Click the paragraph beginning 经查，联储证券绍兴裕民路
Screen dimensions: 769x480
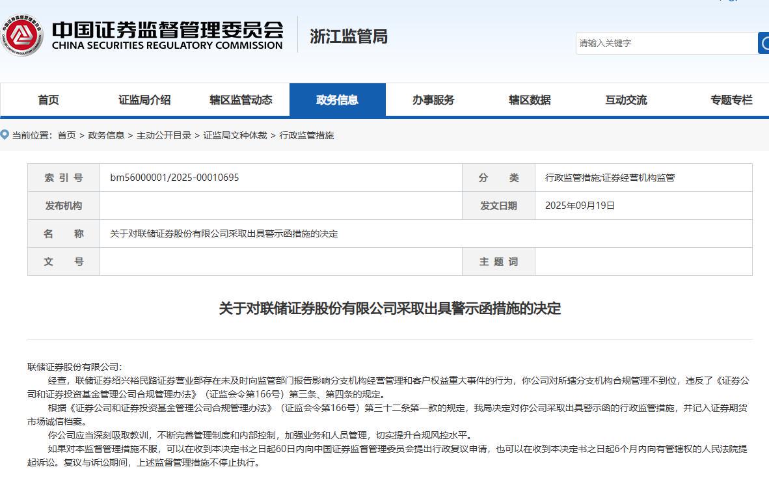[x=388, y=388]
